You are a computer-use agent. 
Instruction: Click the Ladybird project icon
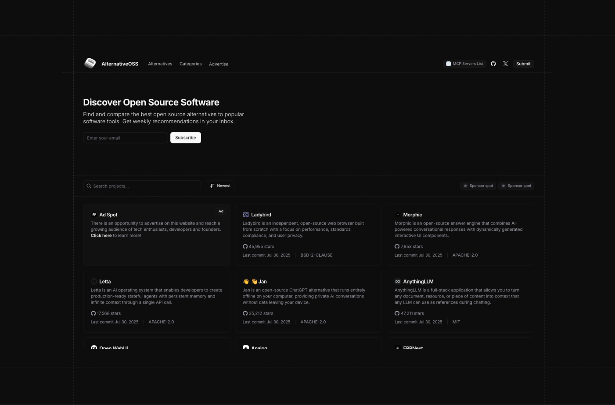246,215
